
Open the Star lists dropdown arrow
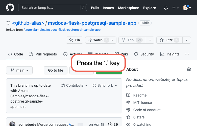tap(187, 40)
